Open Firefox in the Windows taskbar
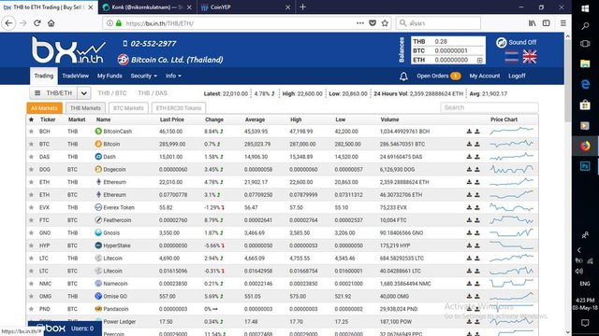Viewport: 599px width, 336px height. (x=585, y=146)
